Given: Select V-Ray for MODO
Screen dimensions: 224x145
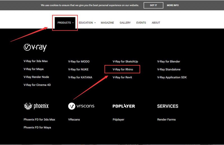Looking at the screenshot, I should (79, 62).
